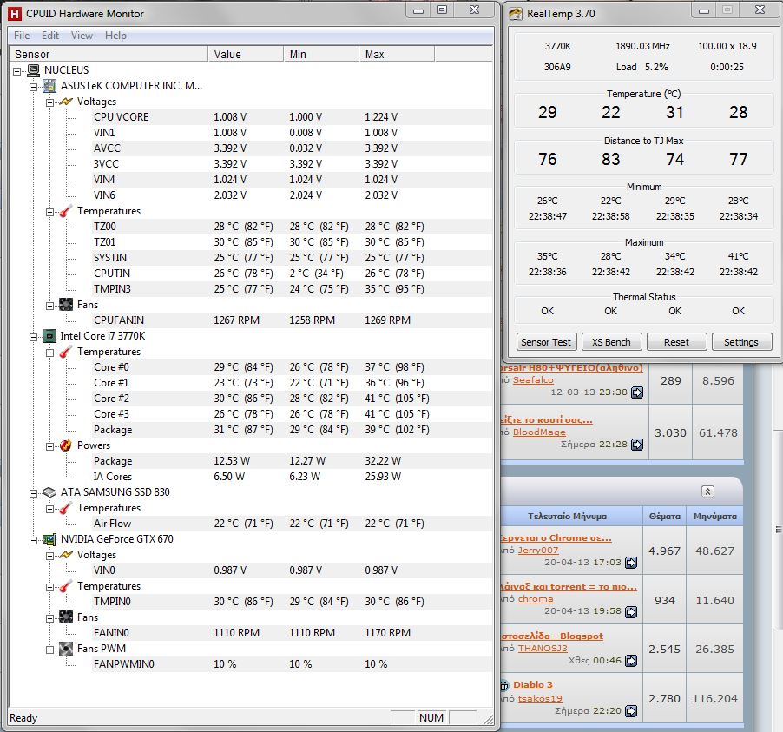Click the Value column header
The image size is (783, 732).
(x=246, y=54)
